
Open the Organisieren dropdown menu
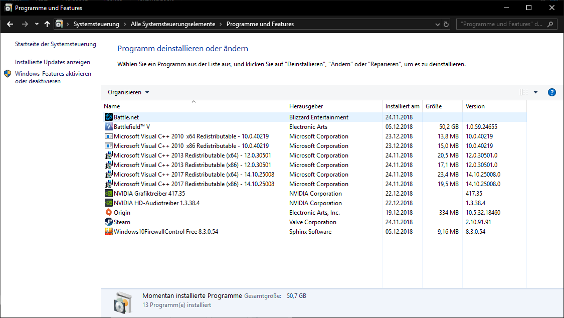click(128, 92)
